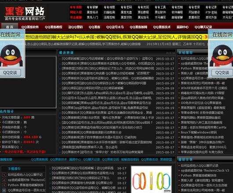
Task: Click the QQ工具 link in top grid
Action: (160, 7)
